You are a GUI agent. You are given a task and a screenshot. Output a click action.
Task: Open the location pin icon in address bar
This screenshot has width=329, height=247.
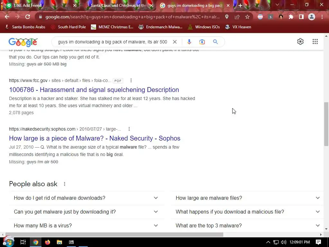227,17
